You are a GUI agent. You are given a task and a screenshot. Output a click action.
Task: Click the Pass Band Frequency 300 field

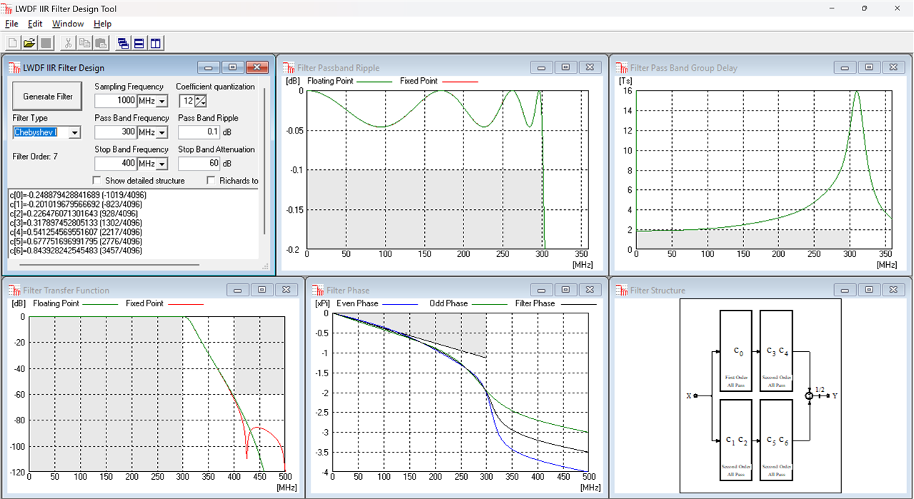115,133
